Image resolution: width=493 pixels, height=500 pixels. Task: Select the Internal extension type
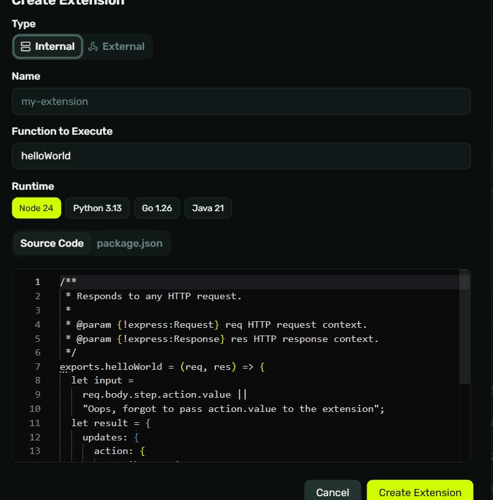[x=48, y=47]
